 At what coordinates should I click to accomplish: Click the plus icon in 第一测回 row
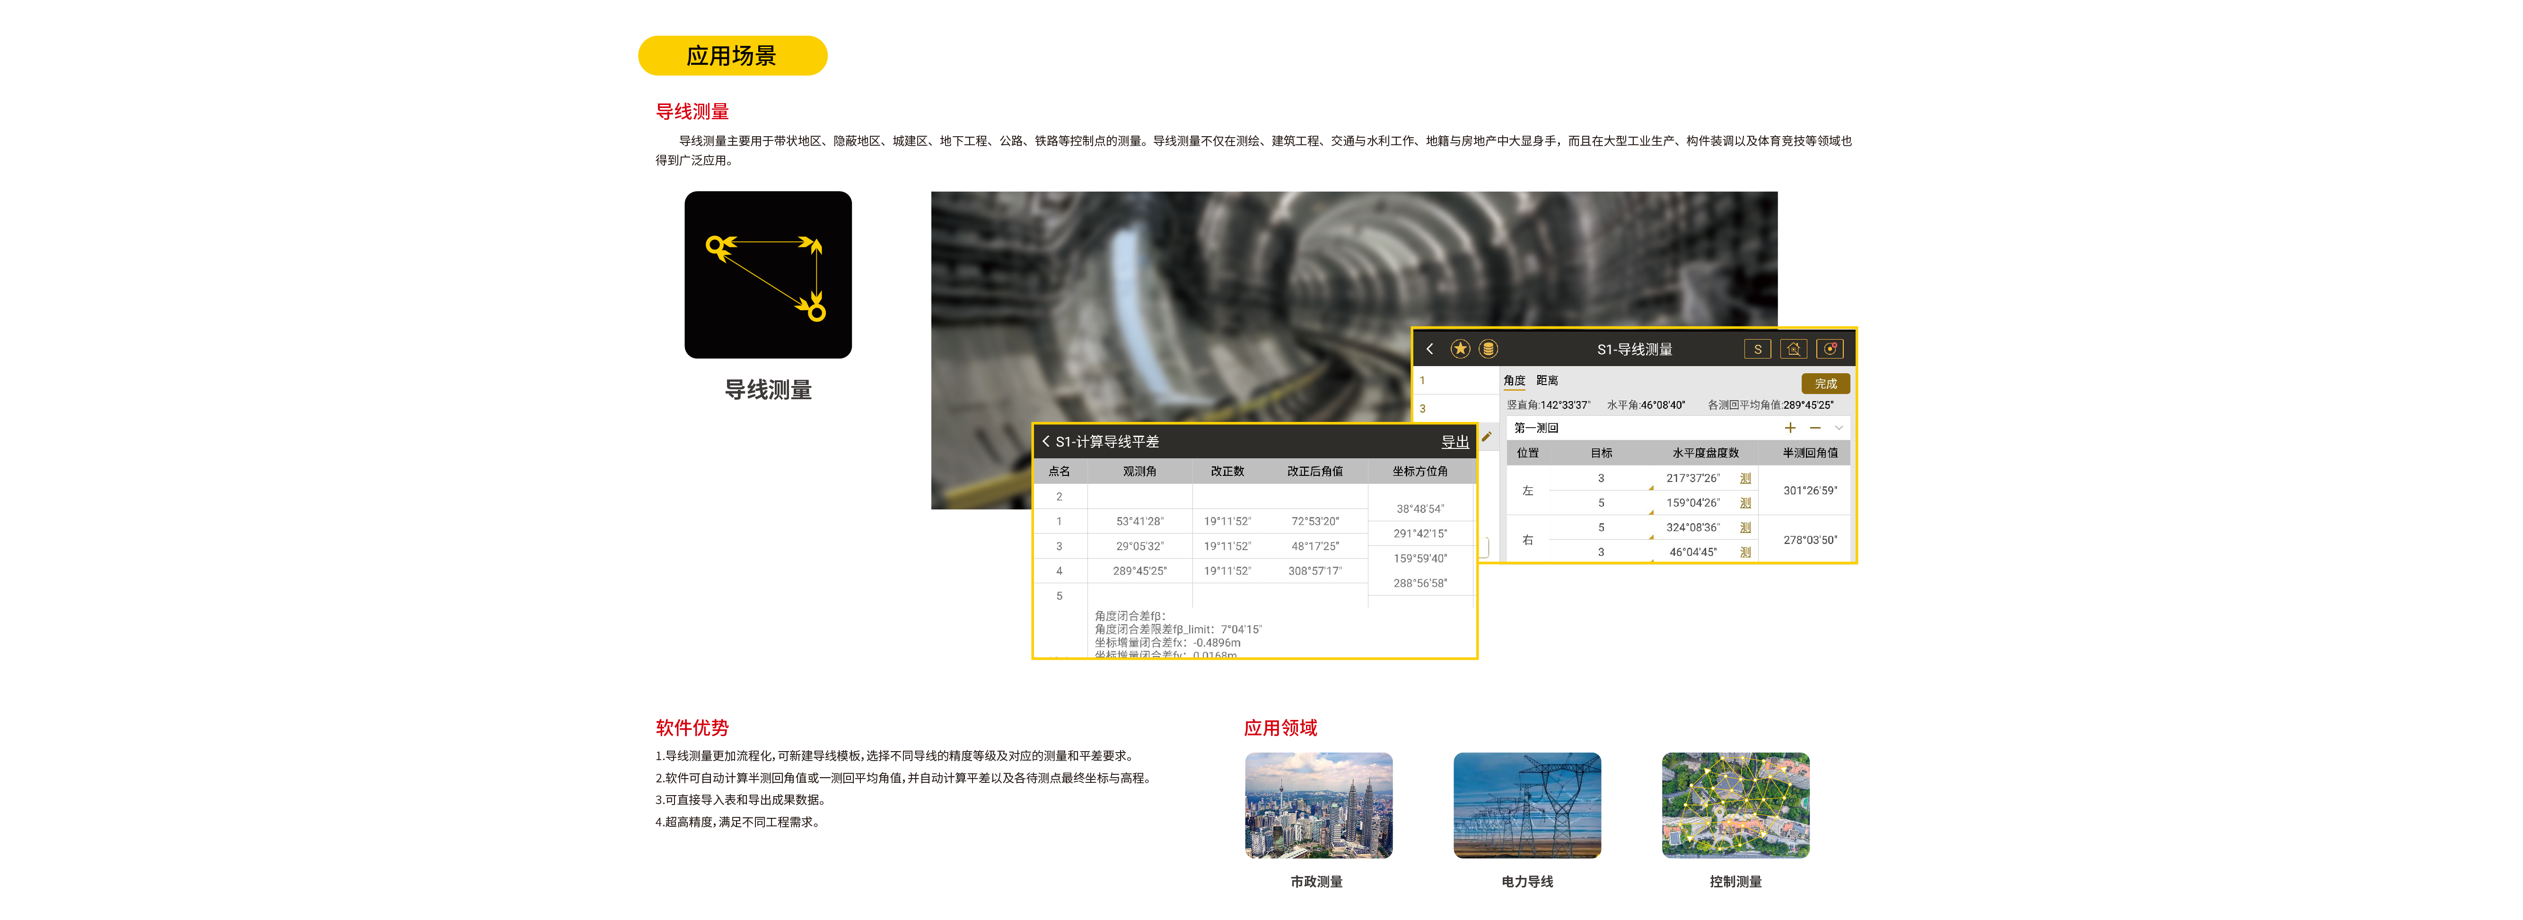(1789, 428)
